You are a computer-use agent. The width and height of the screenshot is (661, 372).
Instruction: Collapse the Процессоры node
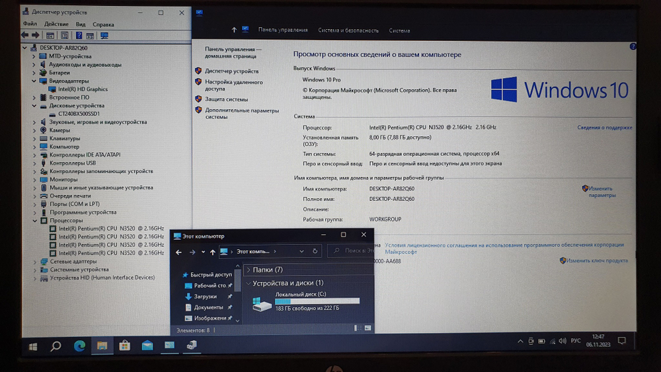coord(34,220)
